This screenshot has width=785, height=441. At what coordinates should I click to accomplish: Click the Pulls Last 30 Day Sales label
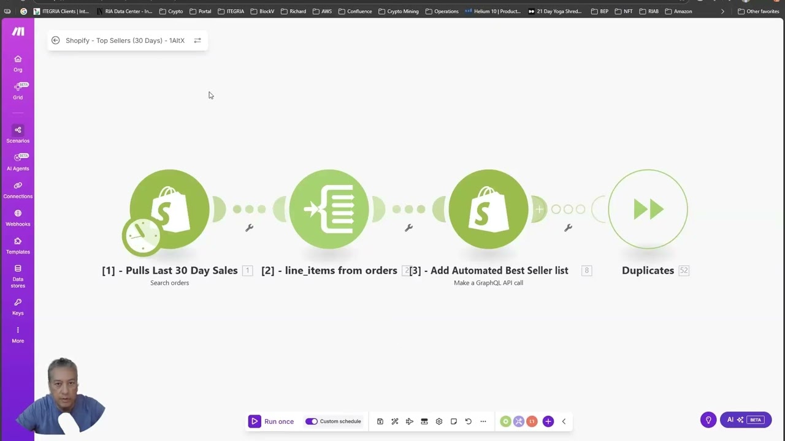click(170, 270)
